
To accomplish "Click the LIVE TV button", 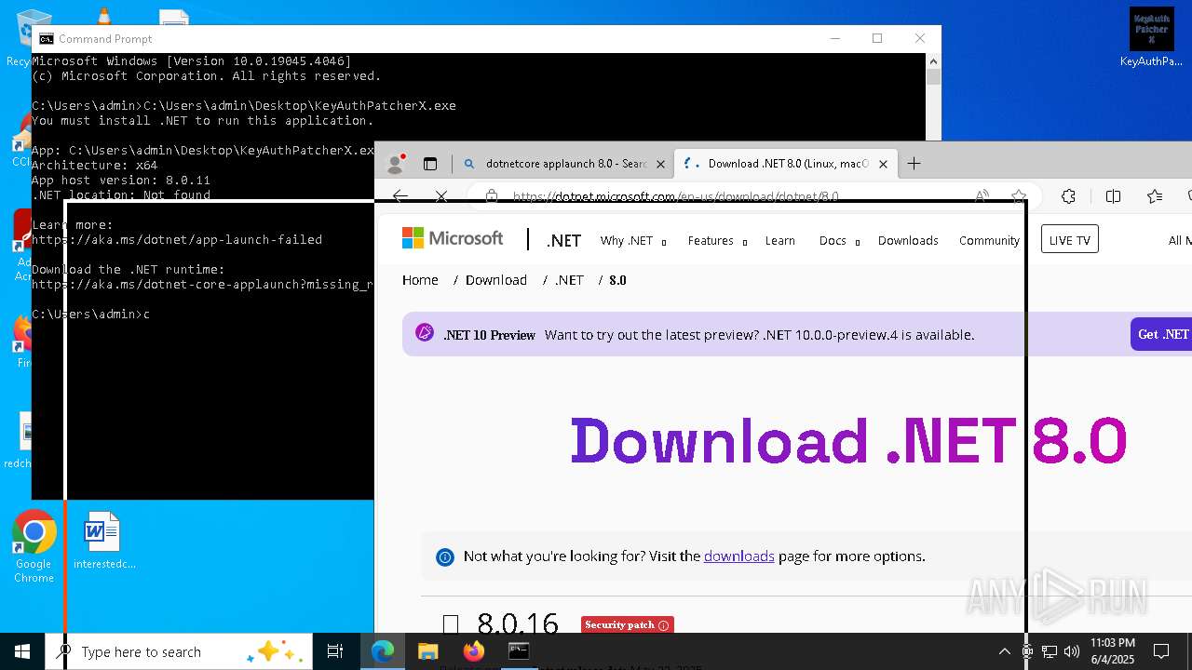I will click(1070, 239).
